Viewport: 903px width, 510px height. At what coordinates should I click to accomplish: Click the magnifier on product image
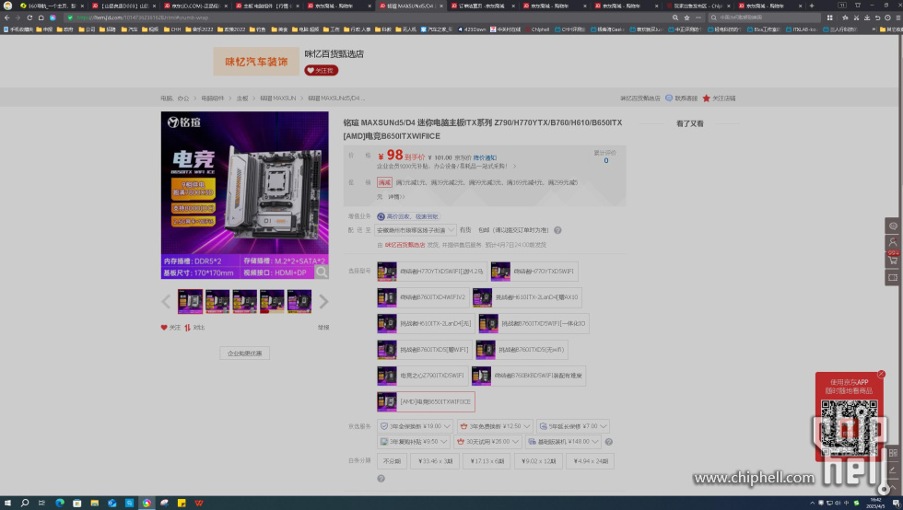(322, 272)
